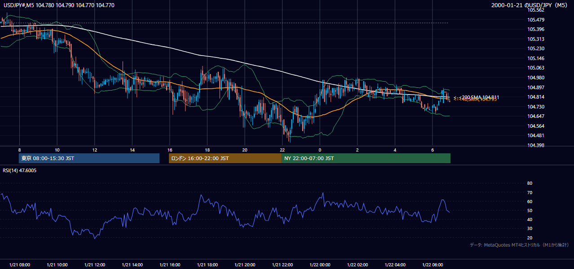Click the 1/22 02:00 bottom timestamp
The width and height of the screenshot is (574, 269).
pos(358,265)
